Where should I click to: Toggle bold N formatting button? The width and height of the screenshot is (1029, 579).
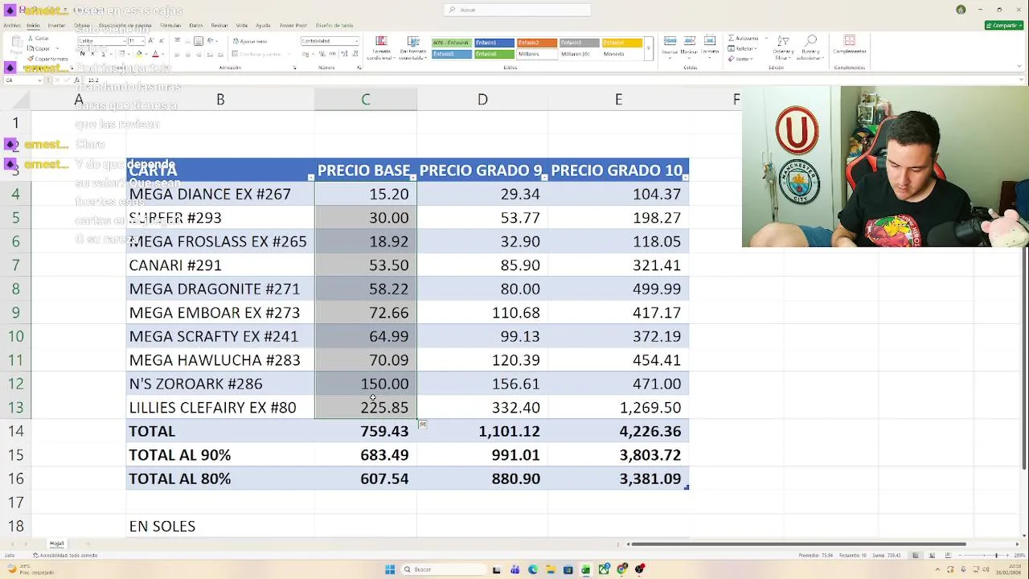tap(81, 54)
